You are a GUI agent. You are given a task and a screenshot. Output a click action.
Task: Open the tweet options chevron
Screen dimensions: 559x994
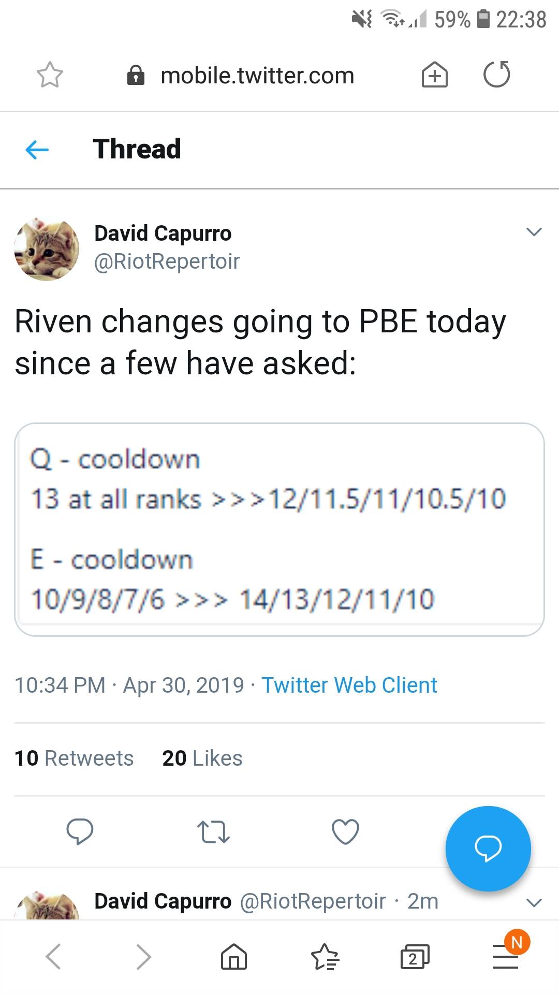point(534,232)
